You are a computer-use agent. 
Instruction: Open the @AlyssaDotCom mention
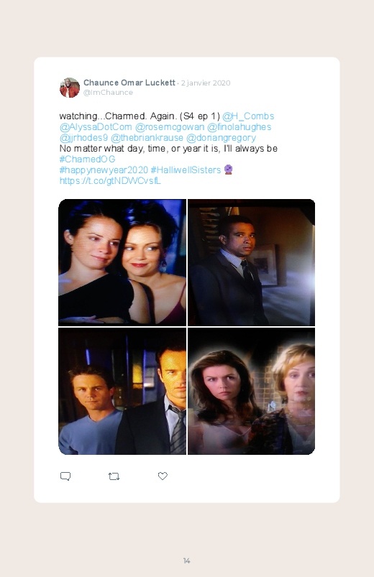click(96, 127)
